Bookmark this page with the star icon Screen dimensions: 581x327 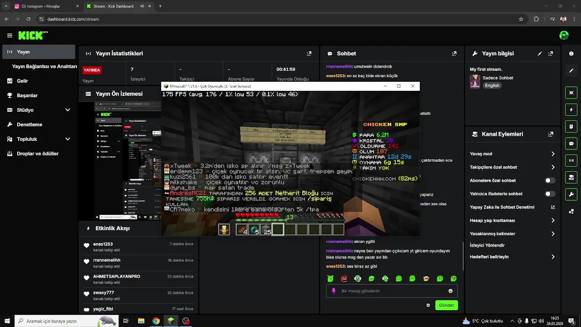click(x=521, y=19)
